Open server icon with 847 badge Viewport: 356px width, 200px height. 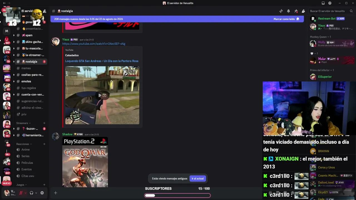[7, 171]
